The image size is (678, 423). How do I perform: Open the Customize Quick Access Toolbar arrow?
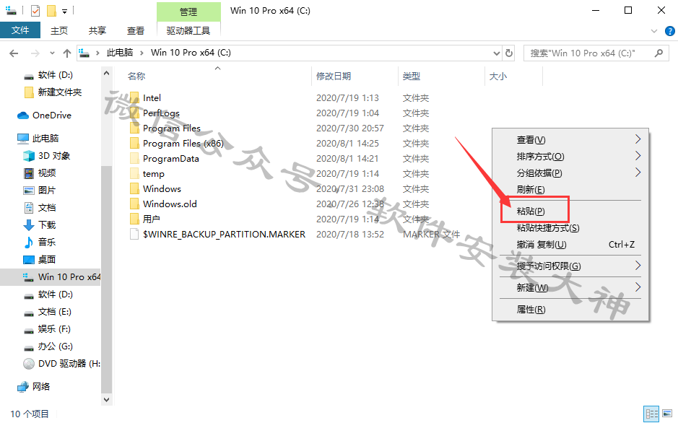coord(64,12)
